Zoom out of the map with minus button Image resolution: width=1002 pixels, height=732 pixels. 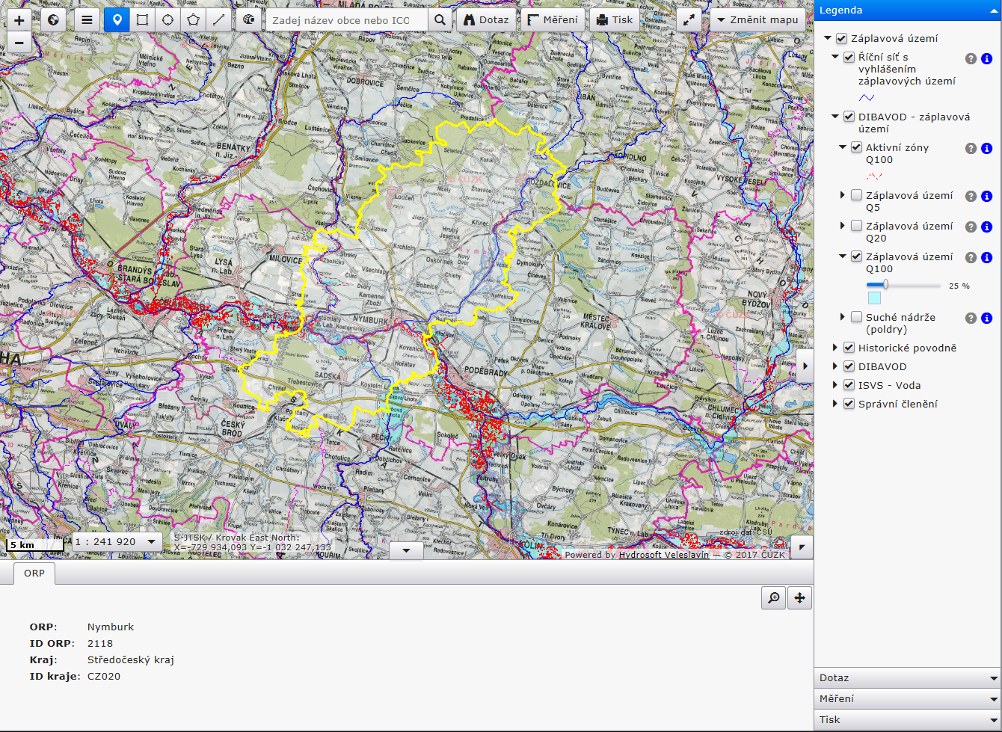(x=19, y=44)
